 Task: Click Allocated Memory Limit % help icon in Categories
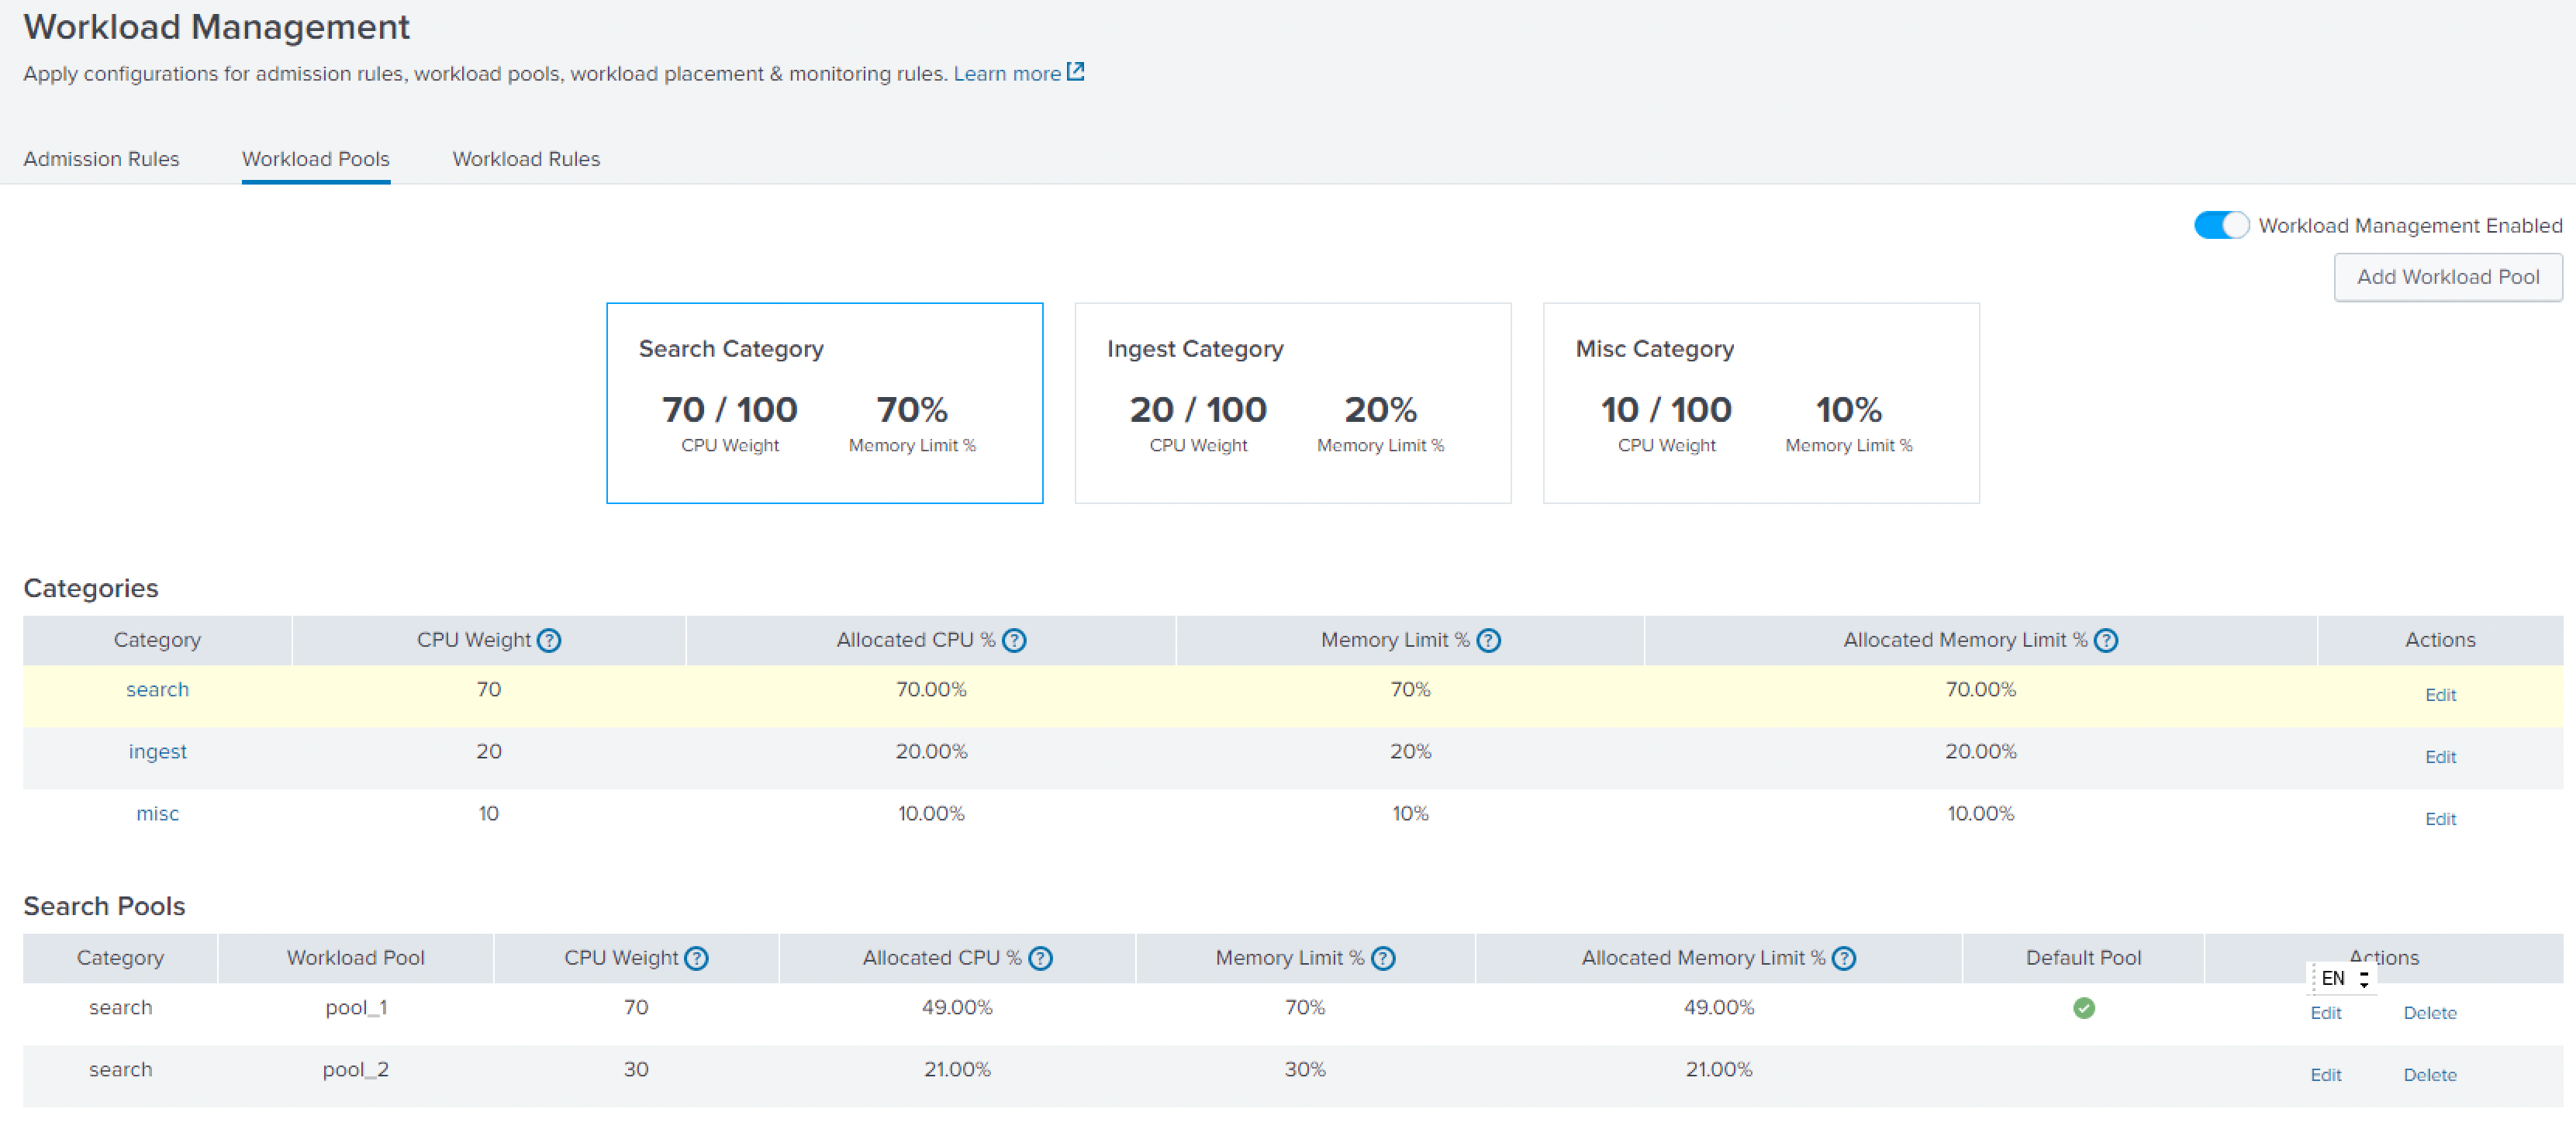(2105, 640)
